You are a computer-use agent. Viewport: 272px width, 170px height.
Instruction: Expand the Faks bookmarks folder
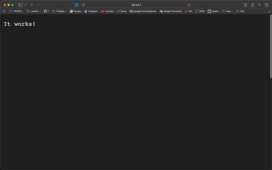(227, 11)
